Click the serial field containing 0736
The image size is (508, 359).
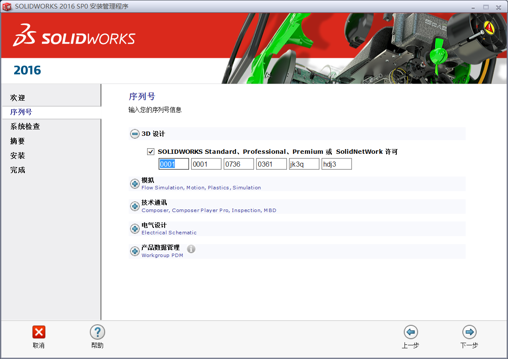(x=239, y=164)
